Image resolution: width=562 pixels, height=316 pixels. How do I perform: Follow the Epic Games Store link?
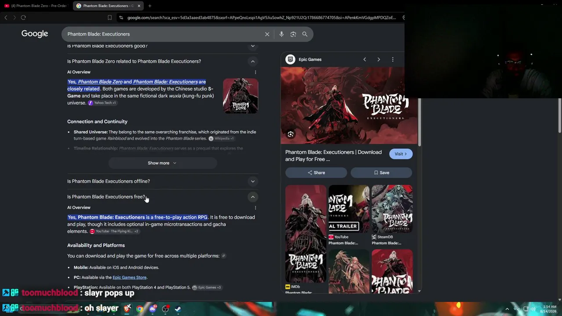tap(130, 277)
